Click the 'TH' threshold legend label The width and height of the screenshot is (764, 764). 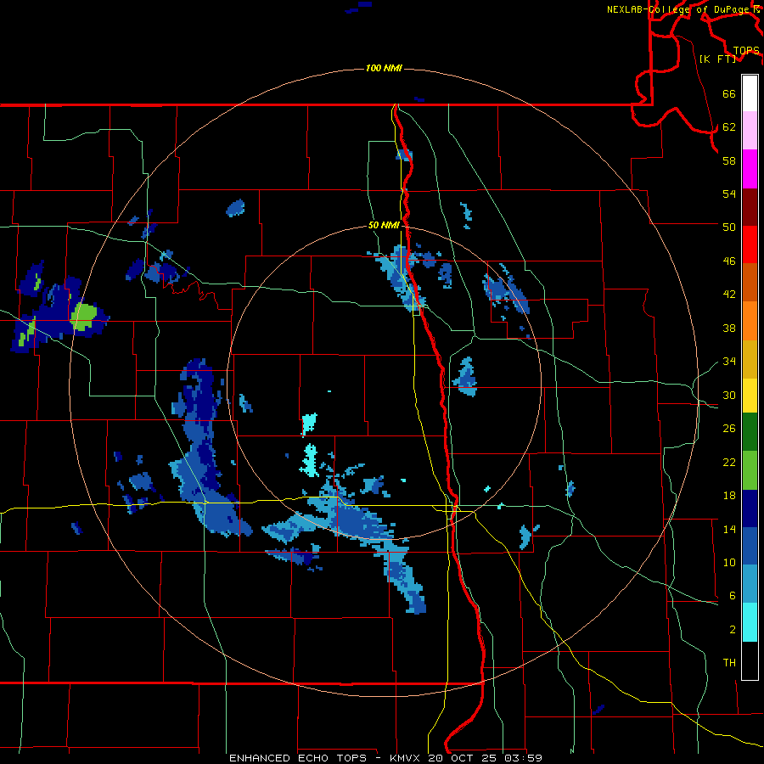click(x=729, y=663)
